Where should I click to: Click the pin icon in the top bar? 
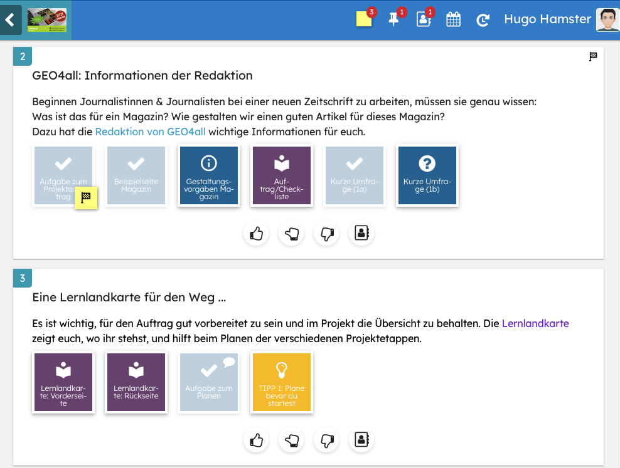[395, 19]
